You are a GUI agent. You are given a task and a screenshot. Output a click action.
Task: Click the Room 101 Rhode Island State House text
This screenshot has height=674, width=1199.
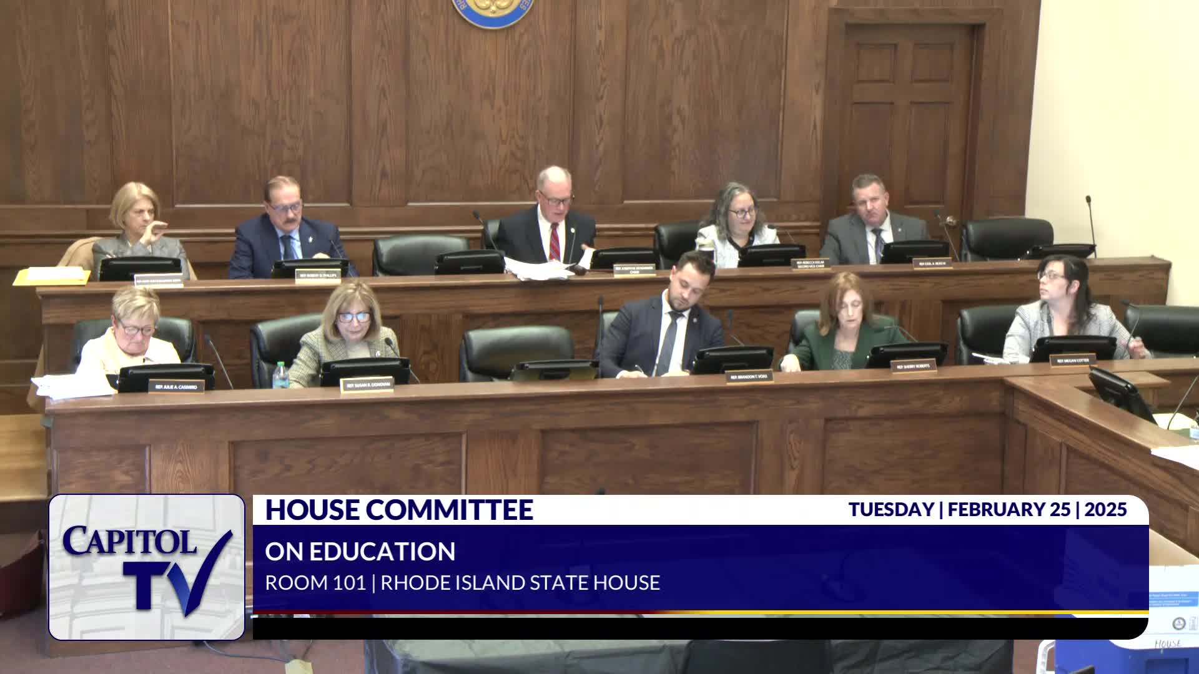tap(462, 583)
